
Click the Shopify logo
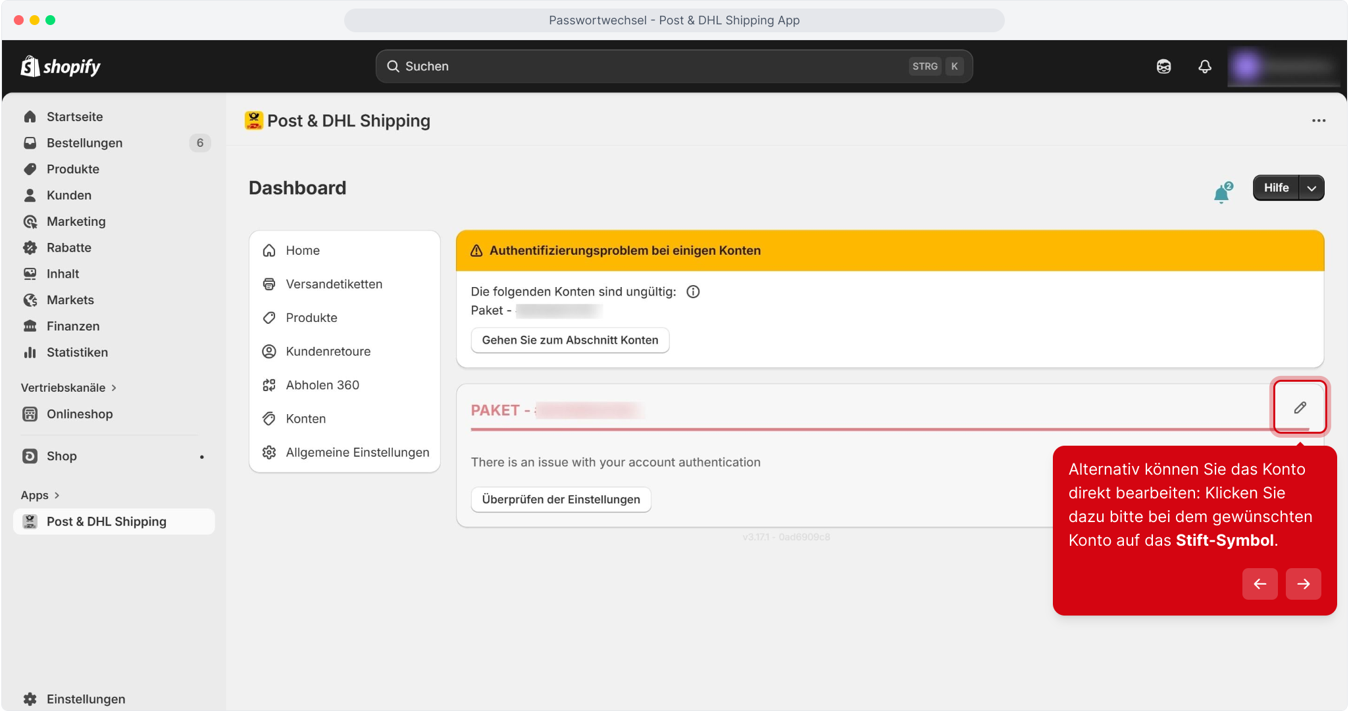[61, 66]
